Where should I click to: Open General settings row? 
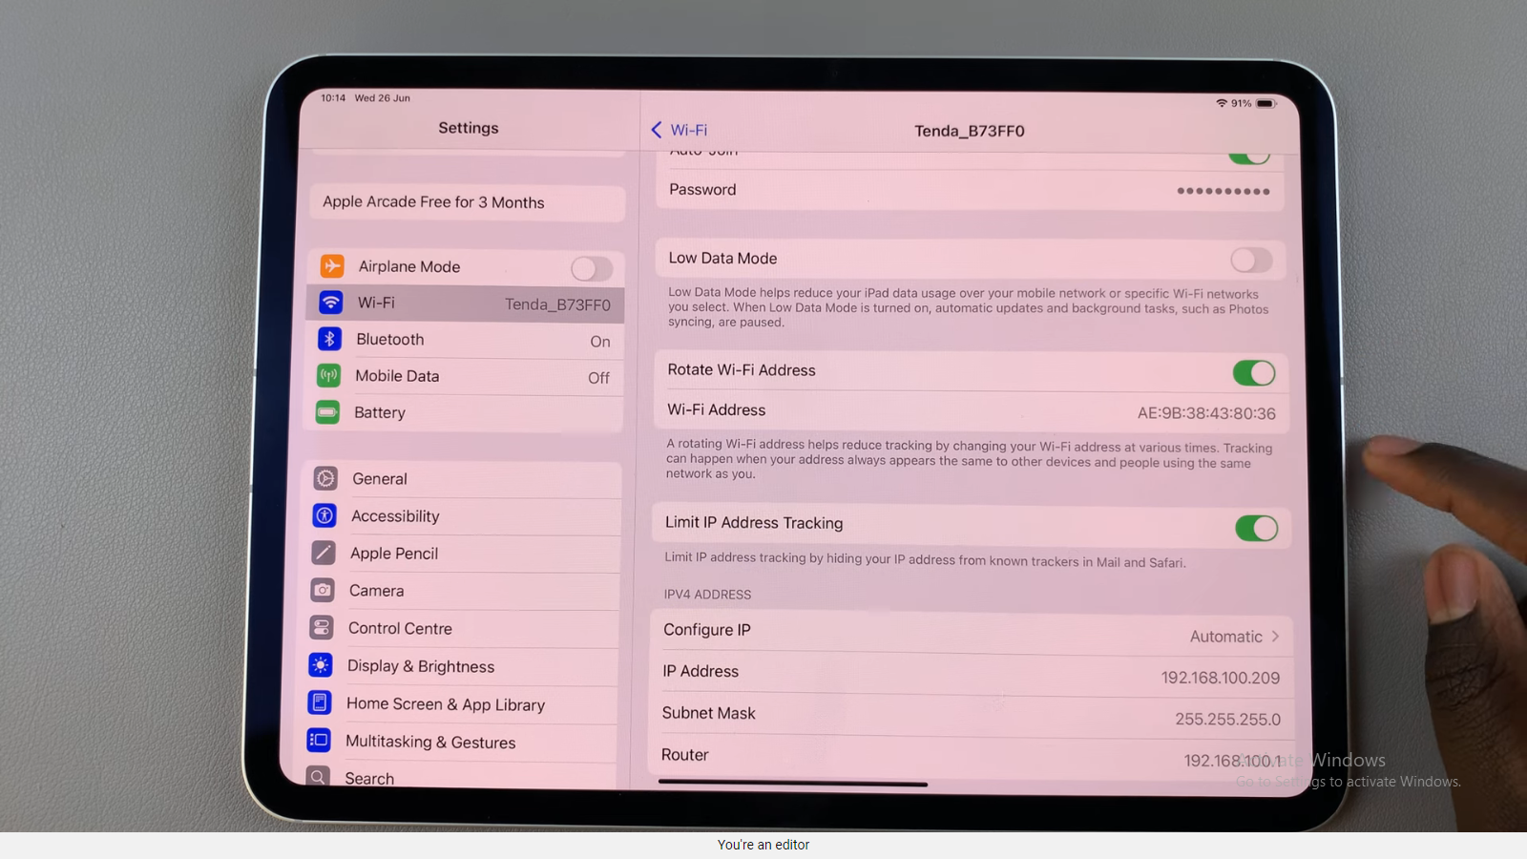click(462, 479)
